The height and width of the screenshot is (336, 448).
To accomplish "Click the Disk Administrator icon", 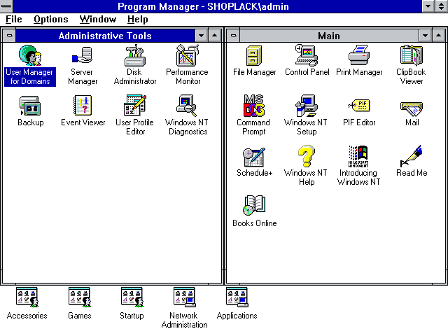I will (x=135, y=55).
